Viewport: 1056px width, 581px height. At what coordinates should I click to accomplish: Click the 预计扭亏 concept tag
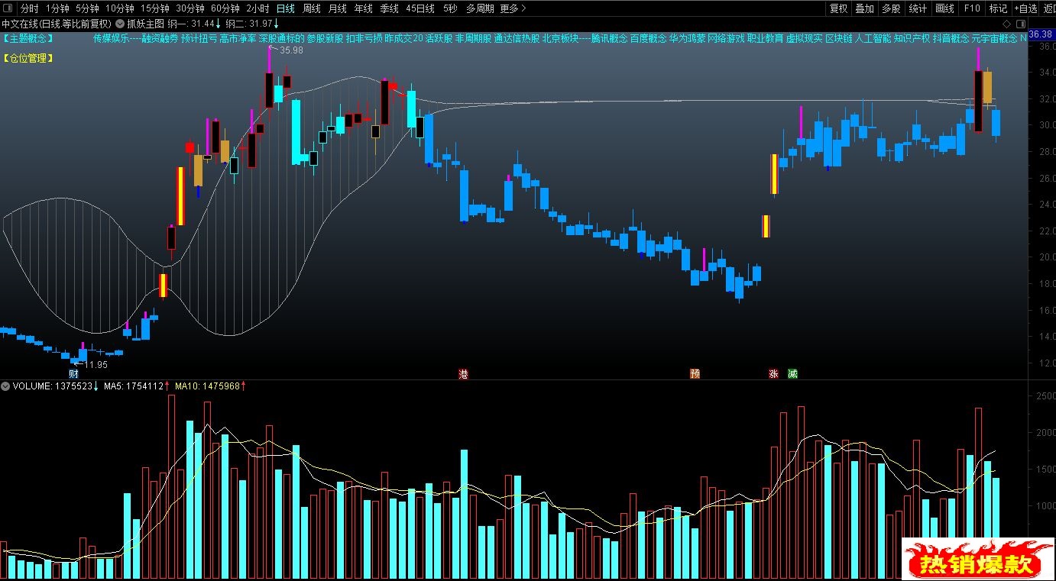pos(199,37)
